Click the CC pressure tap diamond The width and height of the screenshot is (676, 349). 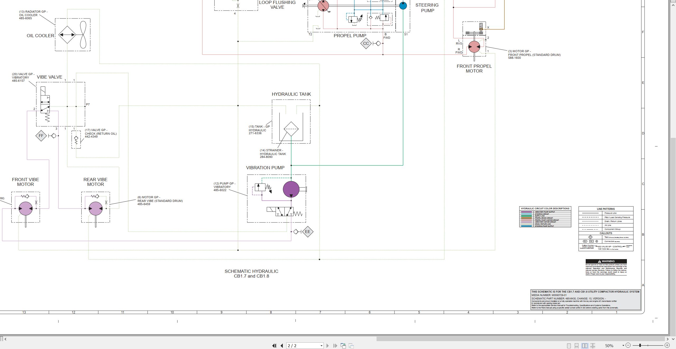pyautogui.click(x=366, y=43)
